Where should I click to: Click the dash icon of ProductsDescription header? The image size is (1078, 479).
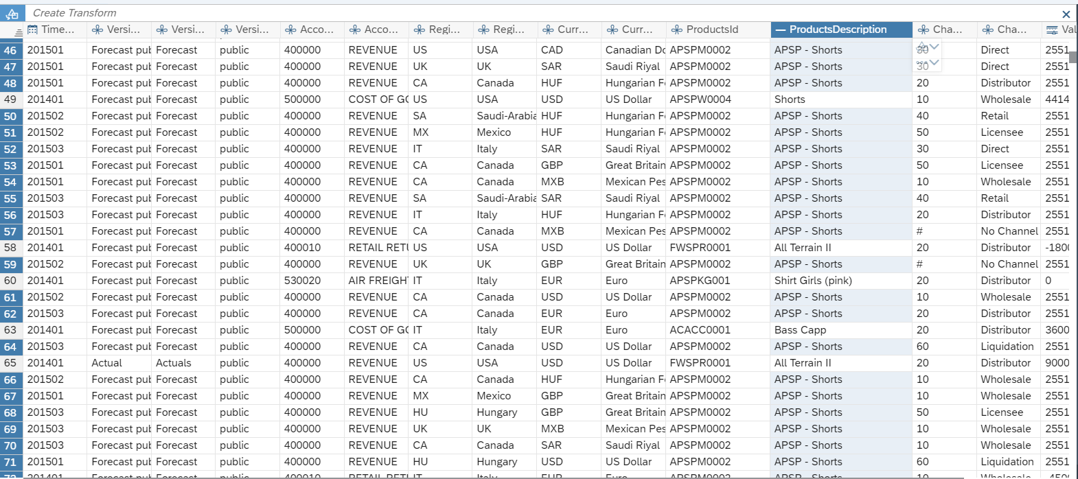pyautogui.click(x=780, y=30)
